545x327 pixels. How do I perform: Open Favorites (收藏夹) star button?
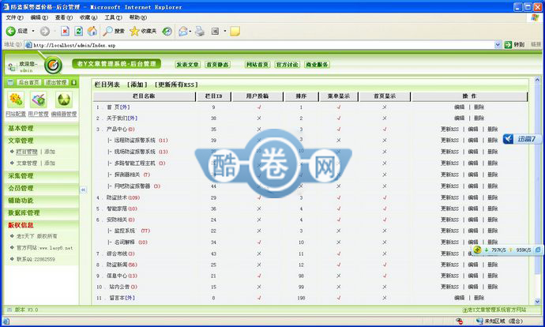tap(143, 32)
